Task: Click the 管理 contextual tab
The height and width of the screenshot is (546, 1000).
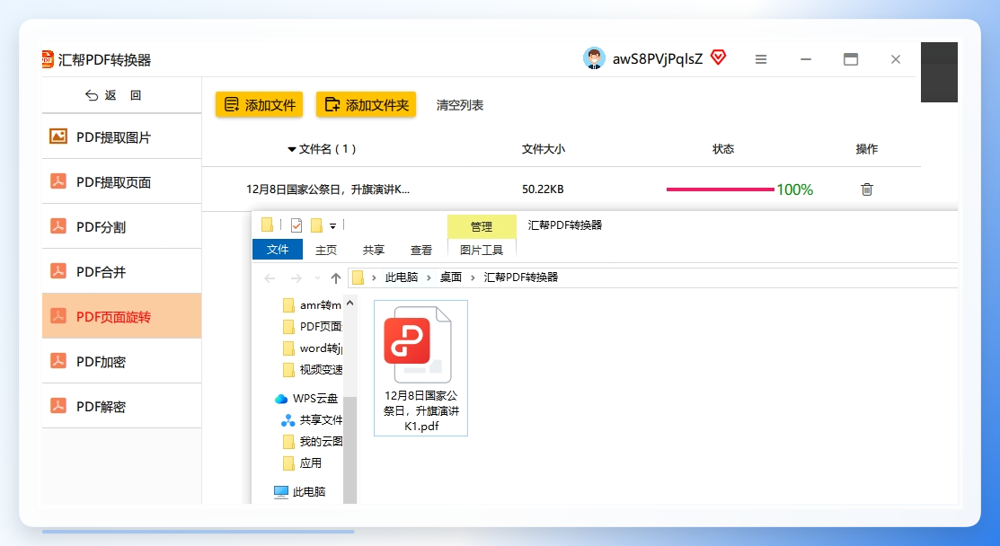Action: [482, 227]
